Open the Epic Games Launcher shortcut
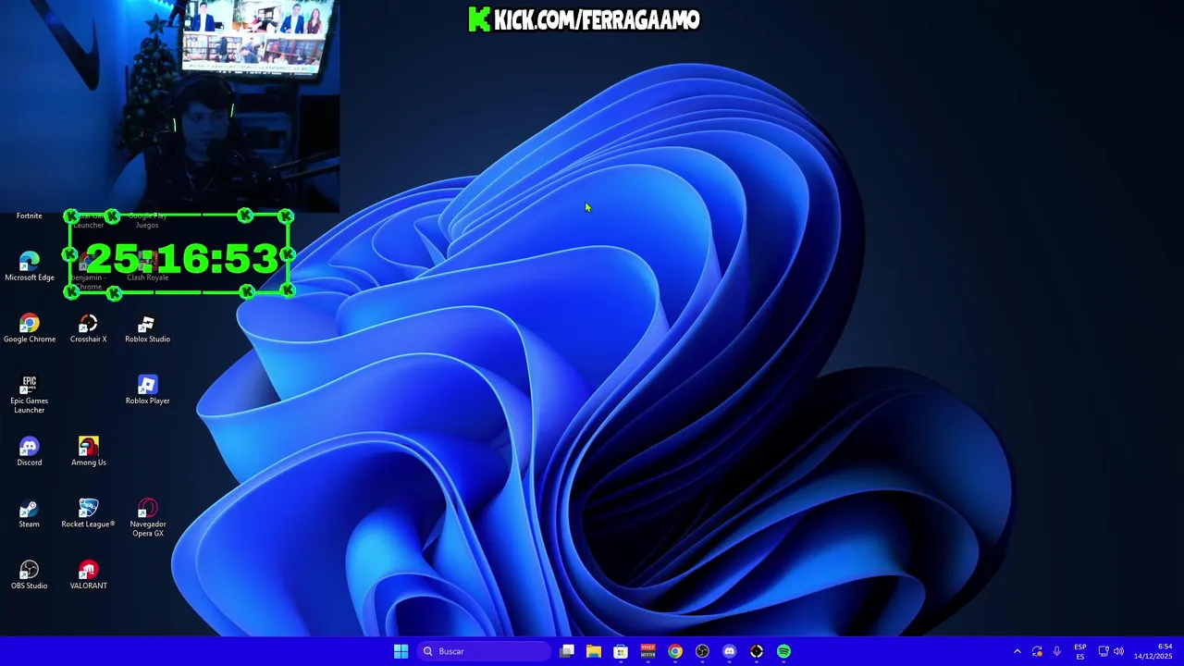 pyautogui.click(x=30, y=394)
